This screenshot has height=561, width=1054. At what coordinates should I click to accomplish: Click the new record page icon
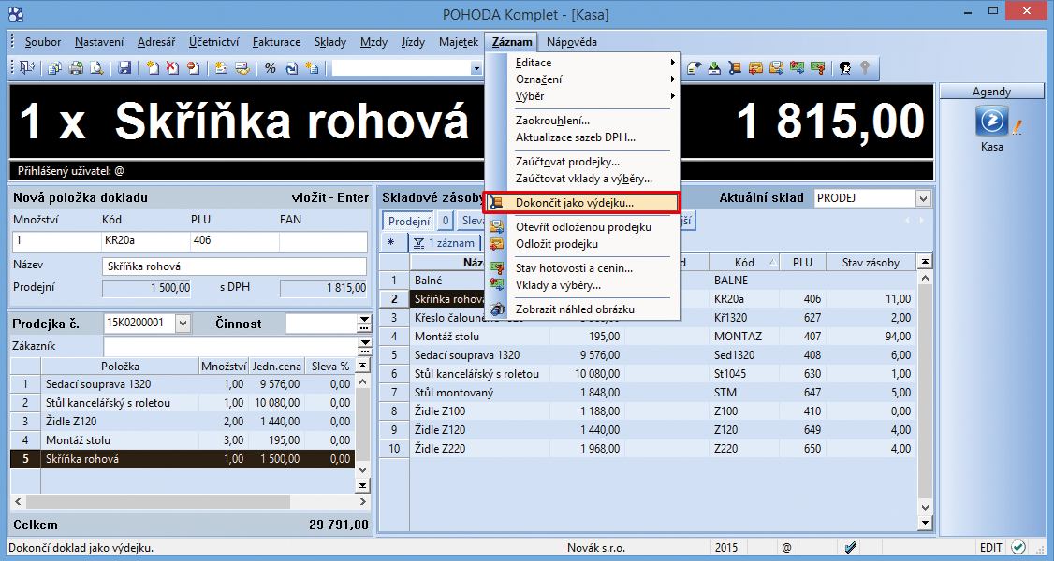[153, 67]
